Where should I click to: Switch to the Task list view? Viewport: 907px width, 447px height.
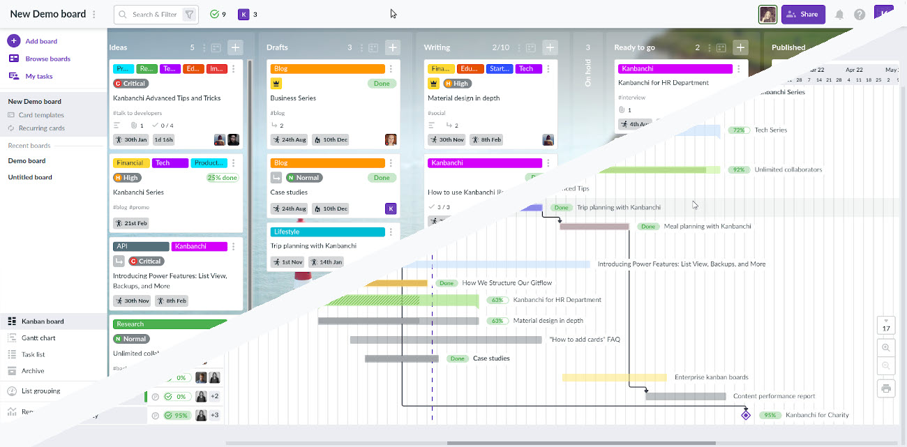pyautogui.click(x=33, y=354)
